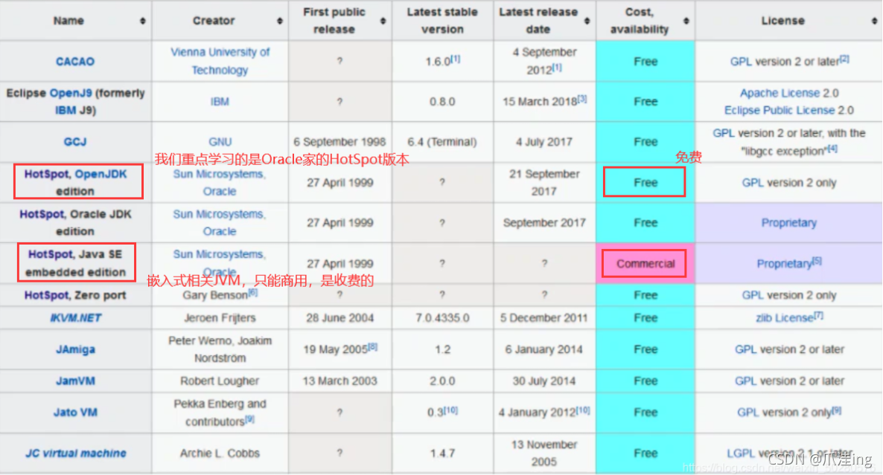Open Sun Microsystems link in Oracle JDK row
Image resolution: width=883 pixels, height=475 pixels.
point(220,214)
